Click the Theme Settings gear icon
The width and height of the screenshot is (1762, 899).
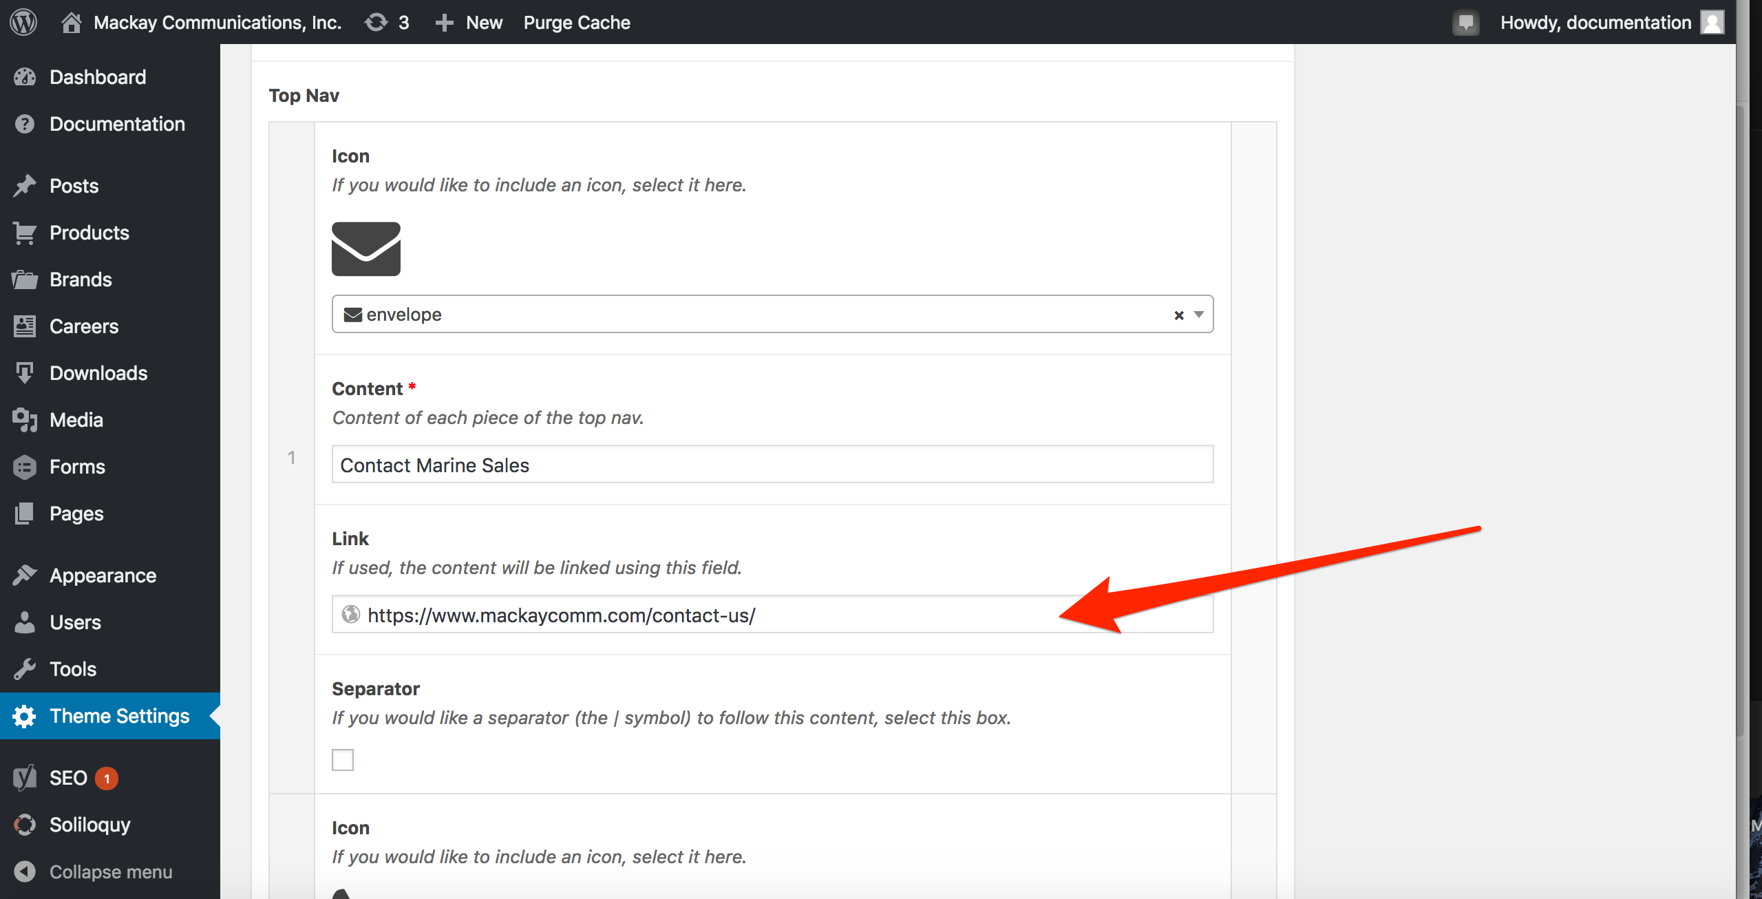(x=25, y=716)
